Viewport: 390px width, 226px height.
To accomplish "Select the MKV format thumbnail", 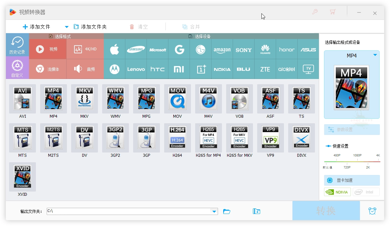I will (x=84, y=99).
